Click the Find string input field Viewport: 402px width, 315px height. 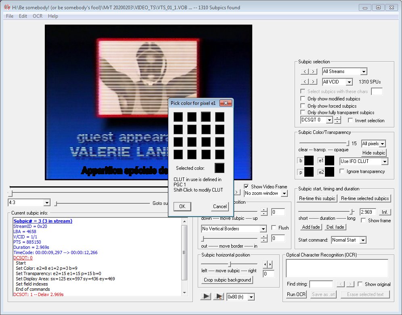[321, 284]
